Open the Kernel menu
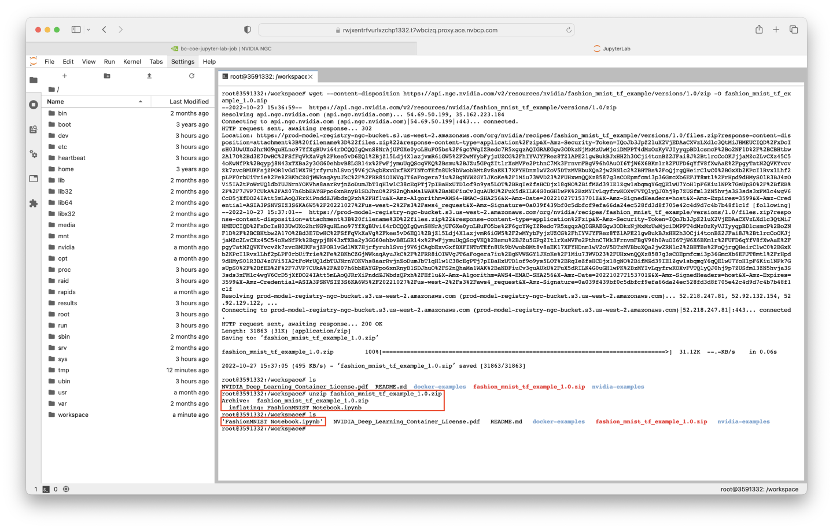Viewport: 833px width, 529px height. (132, 61)
